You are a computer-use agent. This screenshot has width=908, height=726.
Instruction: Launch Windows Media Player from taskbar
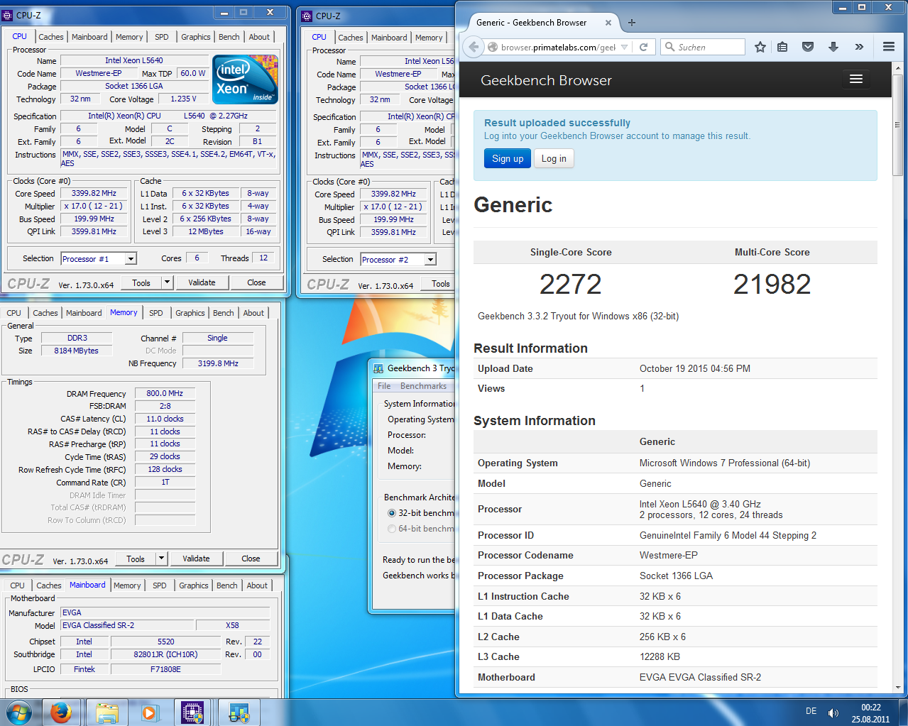pos(149,712)
